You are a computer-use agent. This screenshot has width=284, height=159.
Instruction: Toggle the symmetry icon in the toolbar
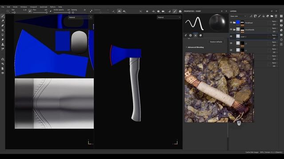[119, 11]
